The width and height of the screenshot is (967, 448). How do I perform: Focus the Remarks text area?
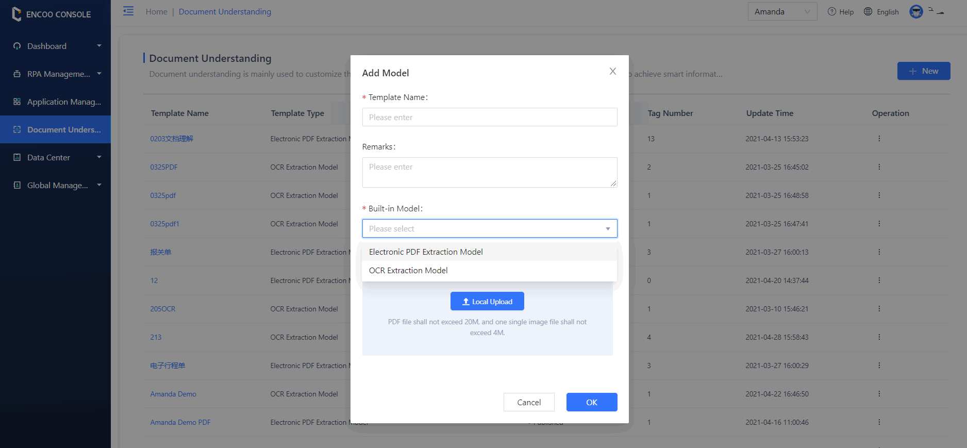[x=490, y=172]
